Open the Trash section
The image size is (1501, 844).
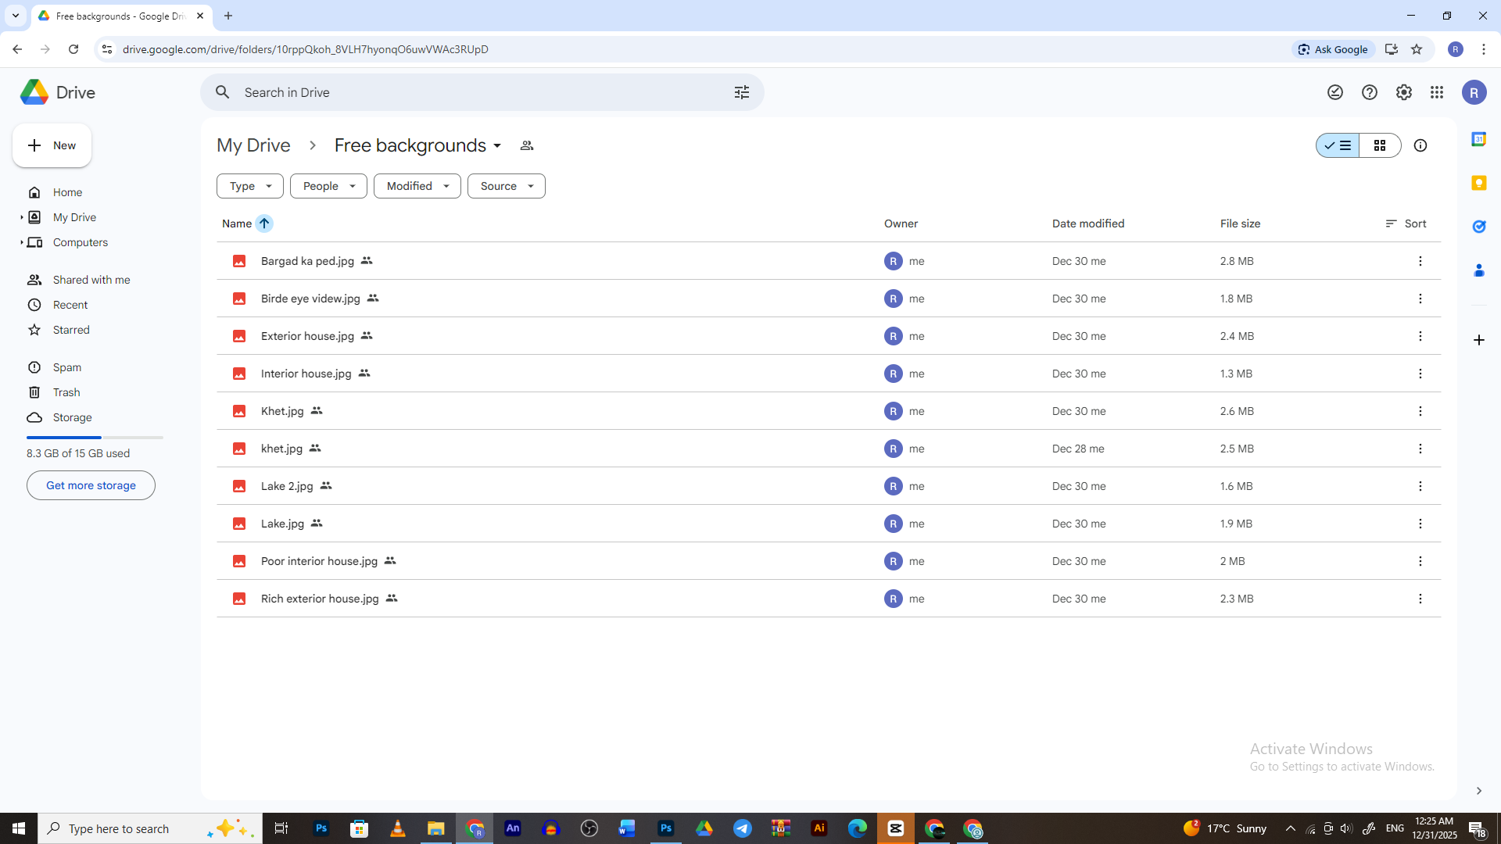(66, 392)
